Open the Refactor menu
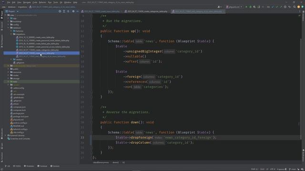 click(42, 2)
